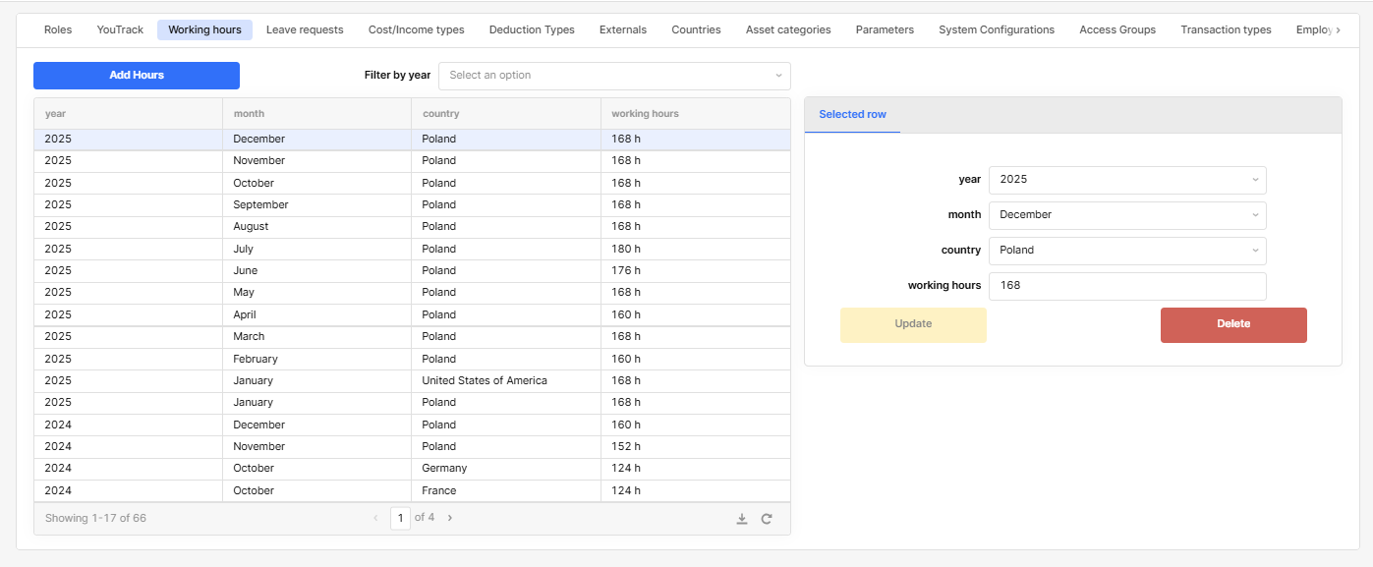Open the country dropdown showing Poland
Image resolution: width=1373 pixels, height=567 pixels.
(x=1126, y=251)
